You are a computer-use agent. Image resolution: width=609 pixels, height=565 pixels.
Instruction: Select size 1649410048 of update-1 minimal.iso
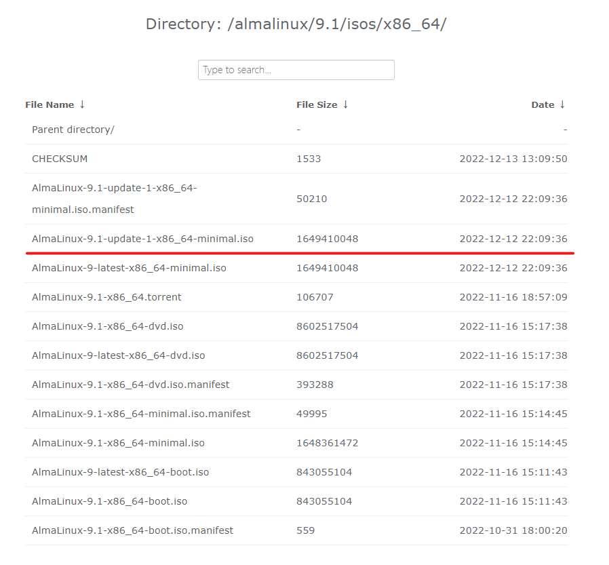[x=328, y=239]
